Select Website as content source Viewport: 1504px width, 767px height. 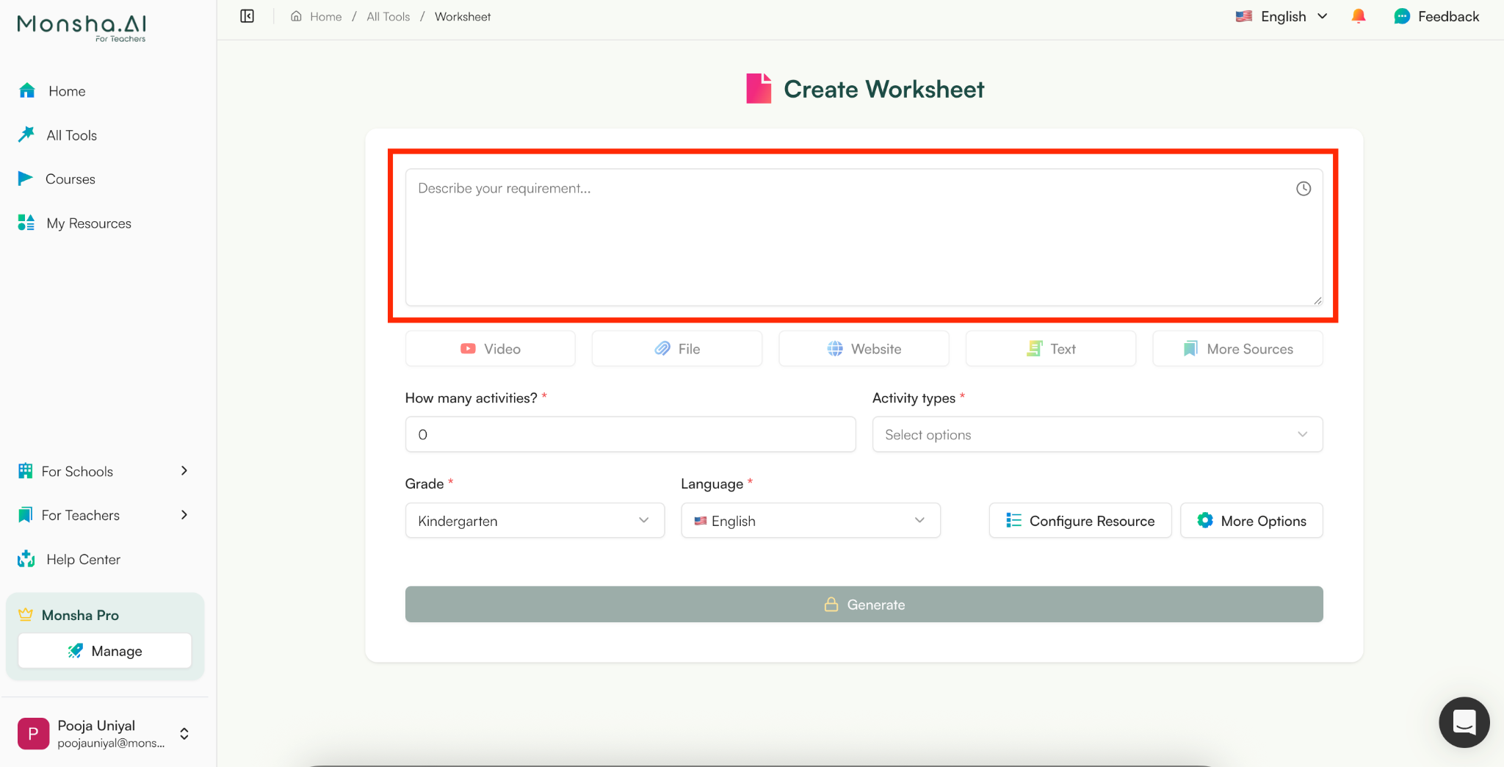[864, 348]
